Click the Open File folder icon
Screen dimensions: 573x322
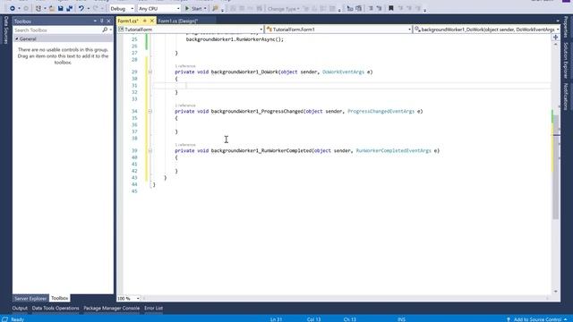coord(52,8)
